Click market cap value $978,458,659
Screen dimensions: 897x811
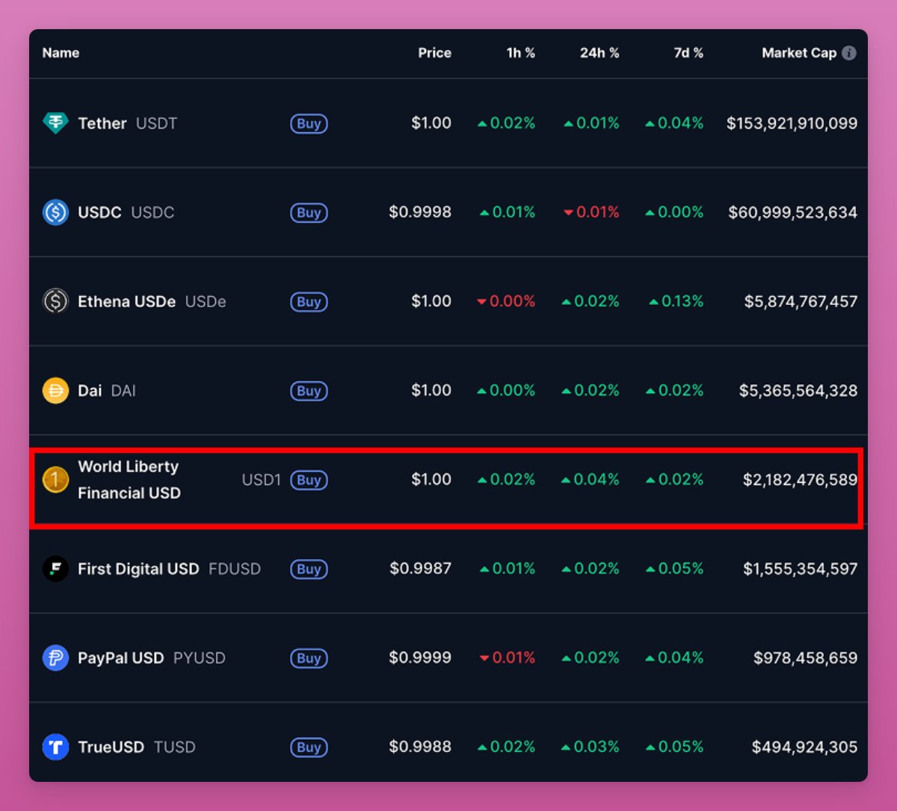[x=805, y=658]
